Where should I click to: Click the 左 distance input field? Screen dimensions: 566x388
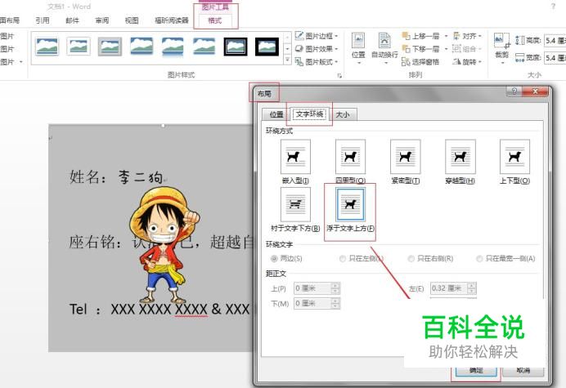point(449,288)
